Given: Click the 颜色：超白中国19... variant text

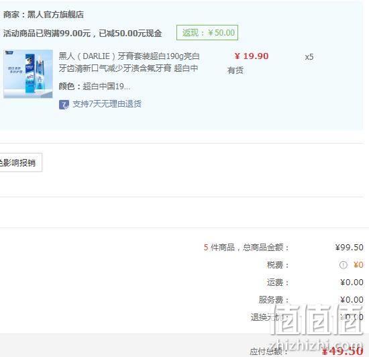Looking at the screenshot, I should click(95, 87).
